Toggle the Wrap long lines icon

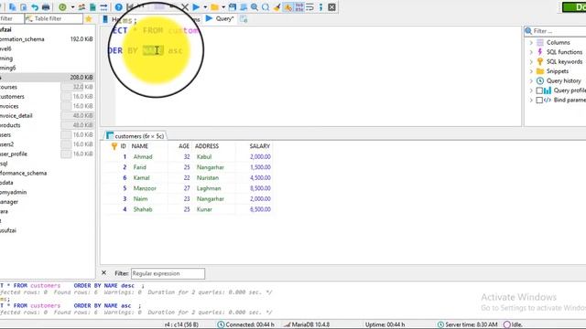[309, 7]
